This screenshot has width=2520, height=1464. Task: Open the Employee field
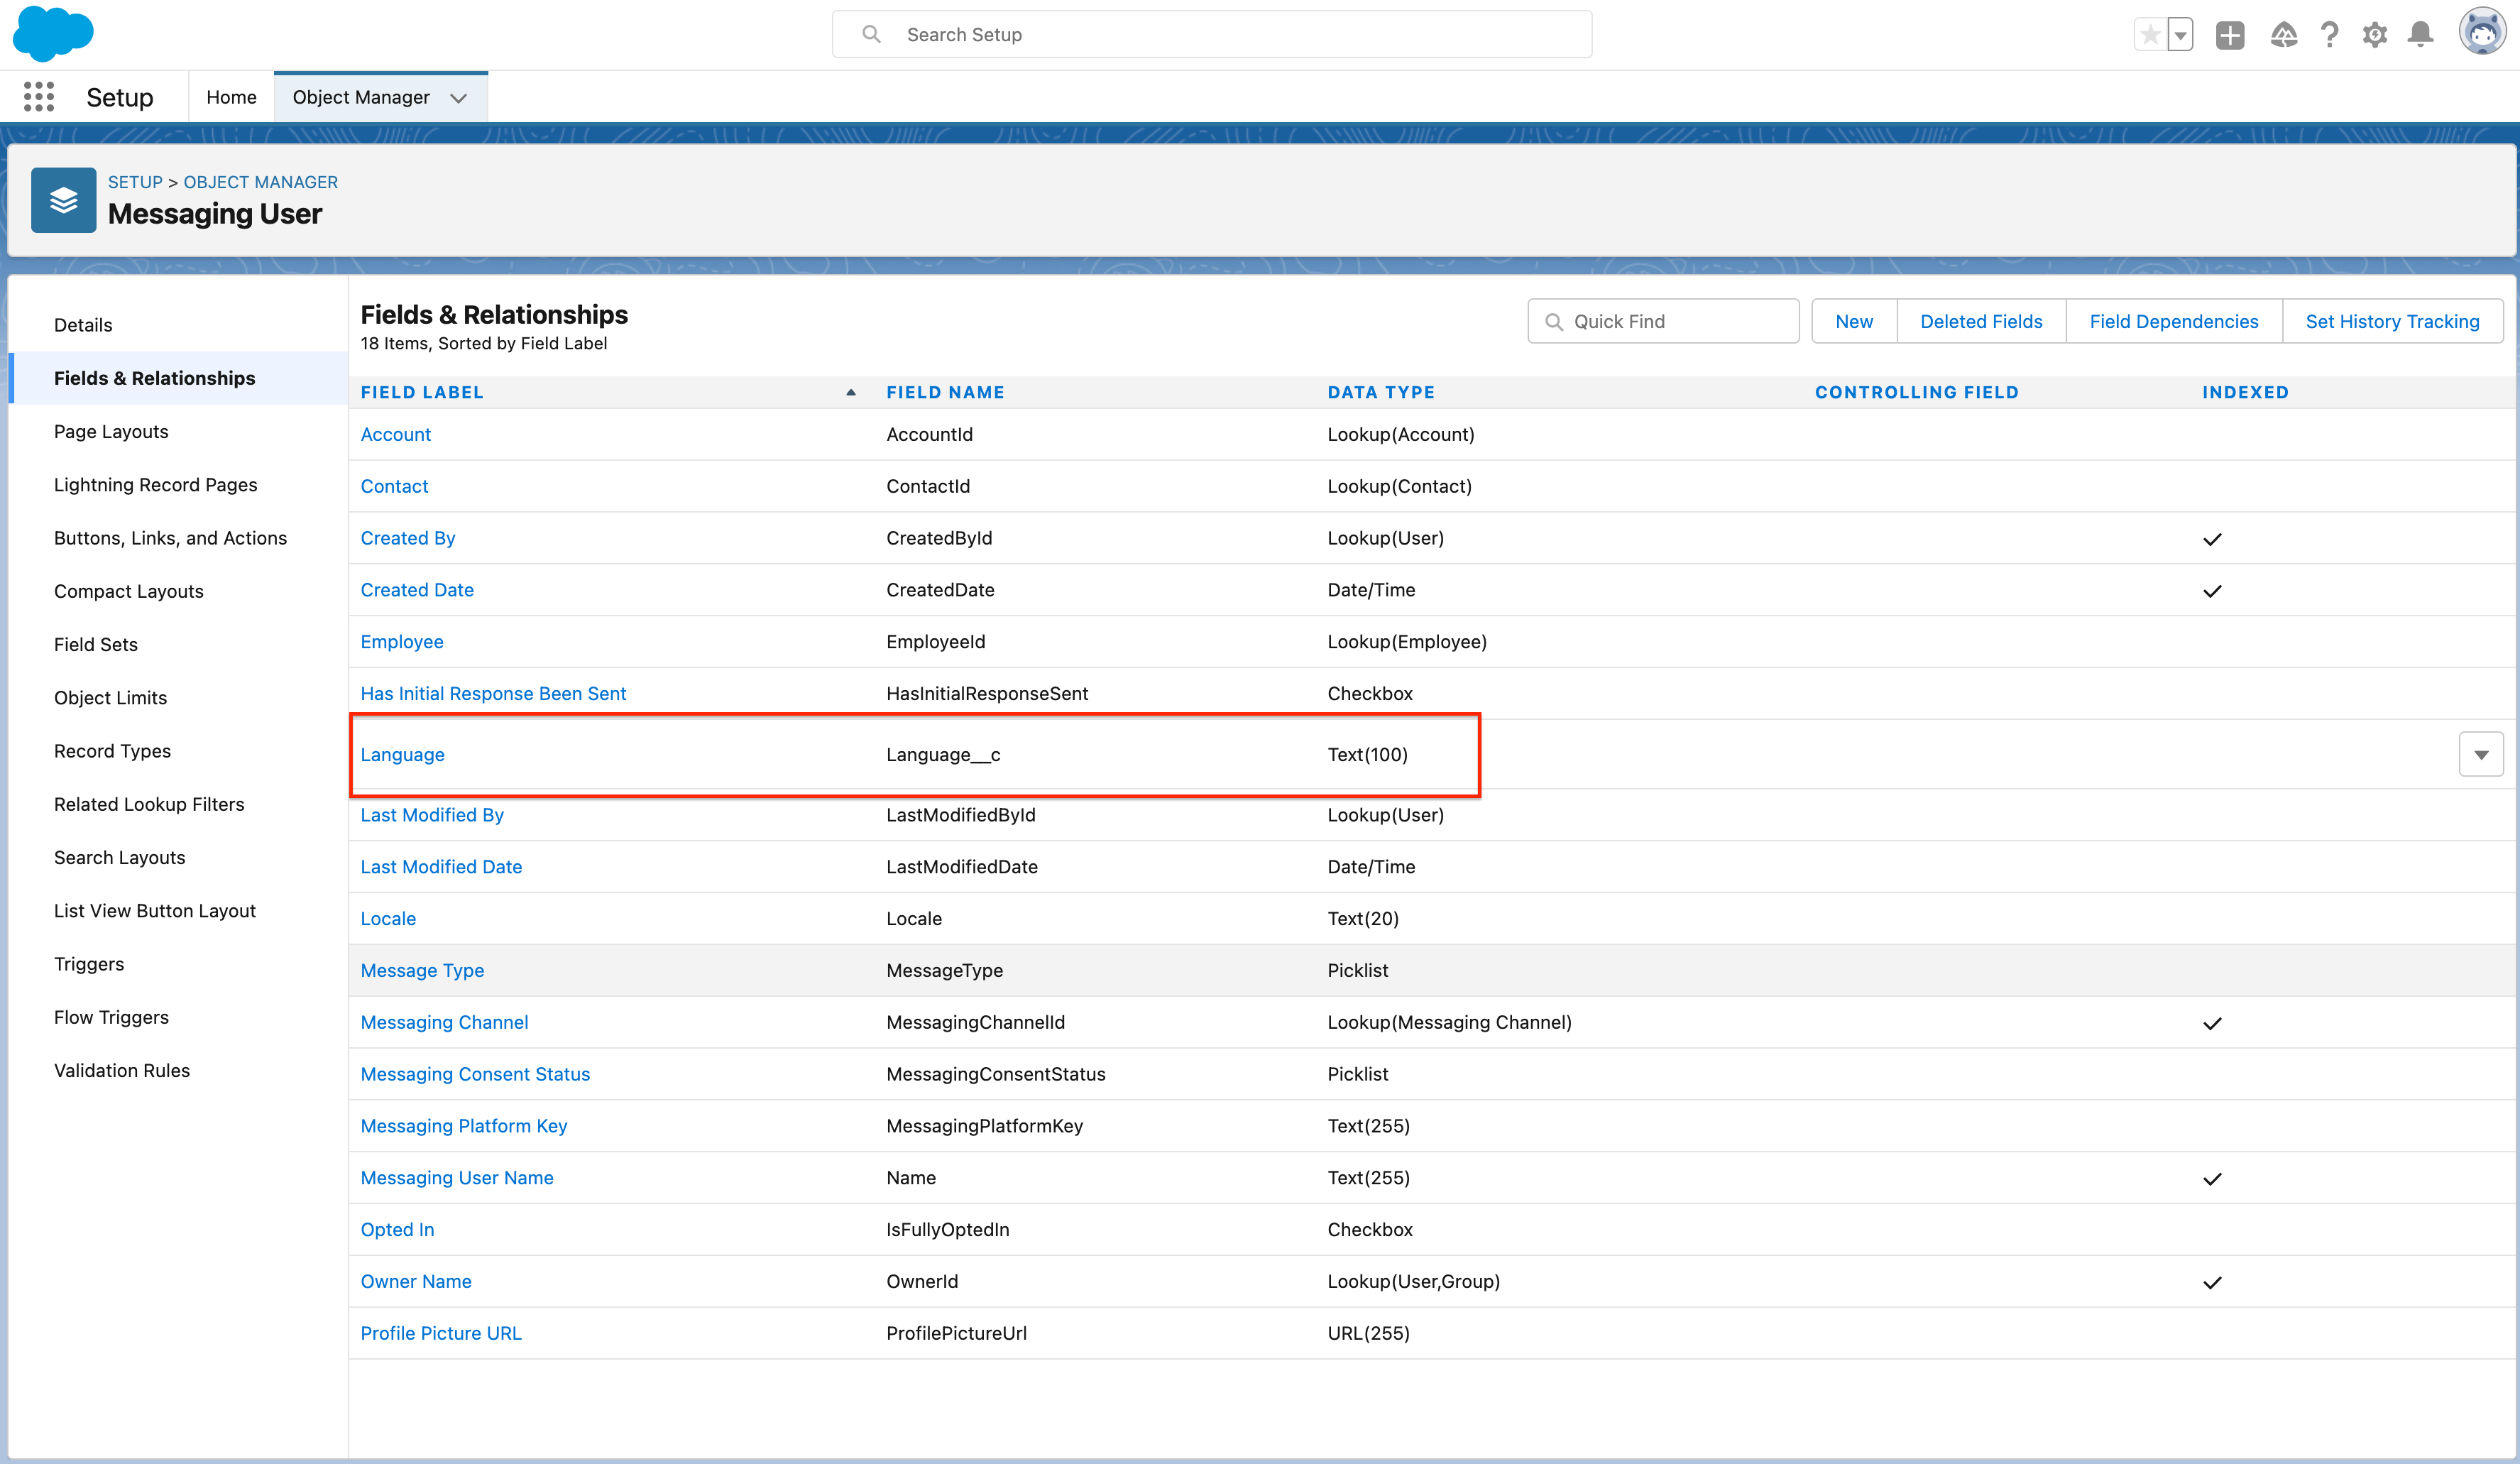[x=402, y=642]
